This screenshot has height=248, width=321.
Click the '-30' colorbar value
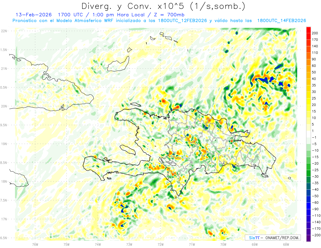316,177
